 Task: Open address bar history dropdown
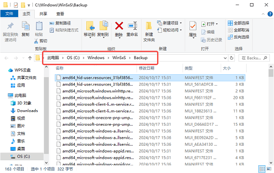point(225,58)
